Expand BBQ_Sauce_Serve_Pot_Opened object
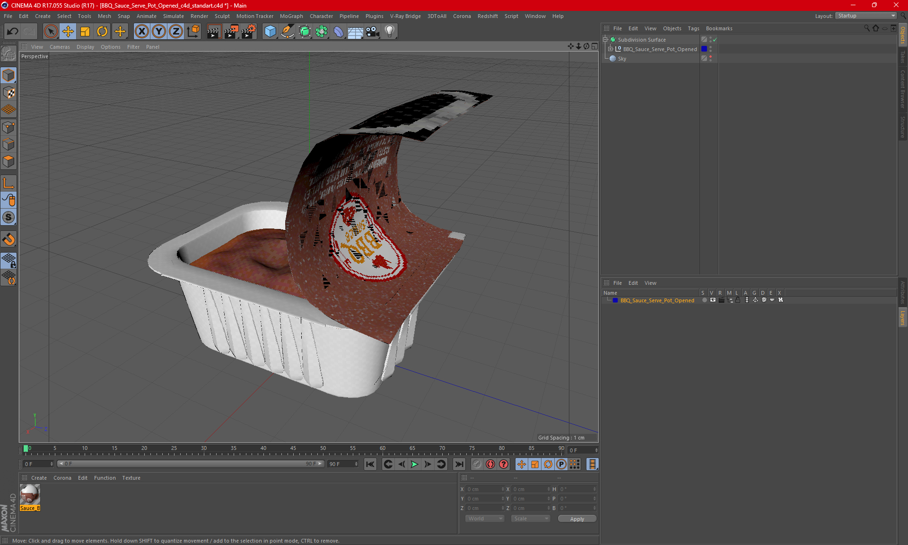Screen dimensions: 908x545 click(x=611, y=49)
